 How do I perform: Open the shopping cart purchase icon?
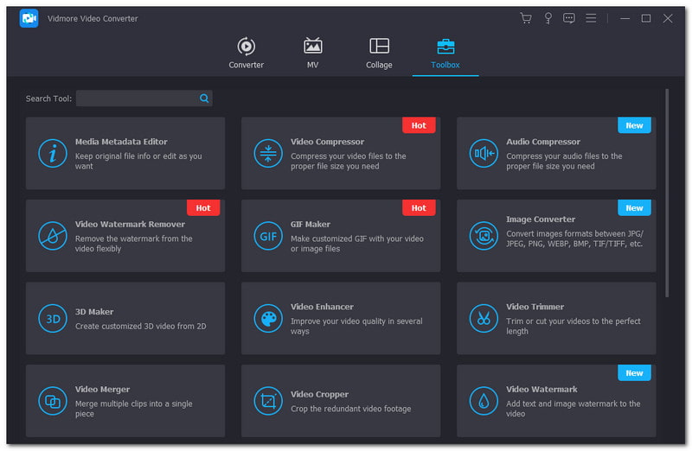(525, 18)
